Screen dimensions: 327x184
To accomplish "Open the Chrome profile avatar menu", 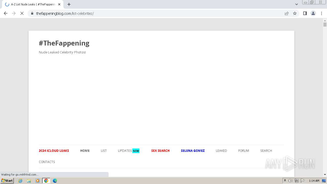I will pos(313,13).
